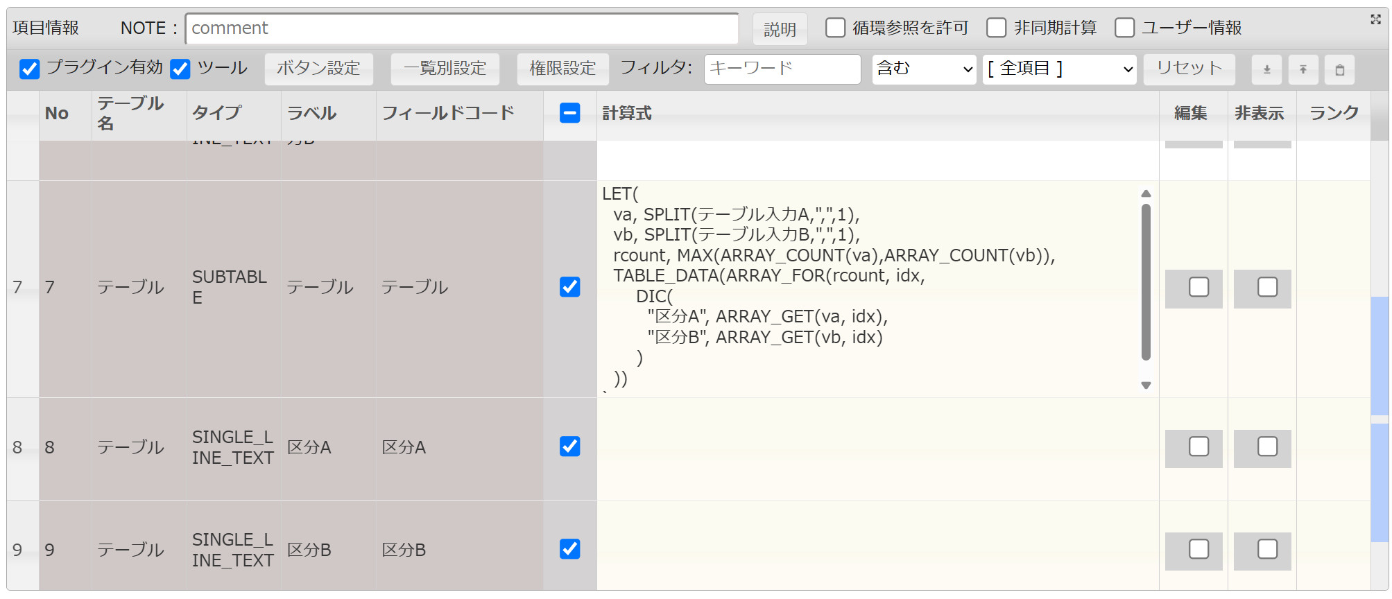Toggle 非同期計算 checkbox
Screen dimensions: 1392x599
click(x=997, y=28)
